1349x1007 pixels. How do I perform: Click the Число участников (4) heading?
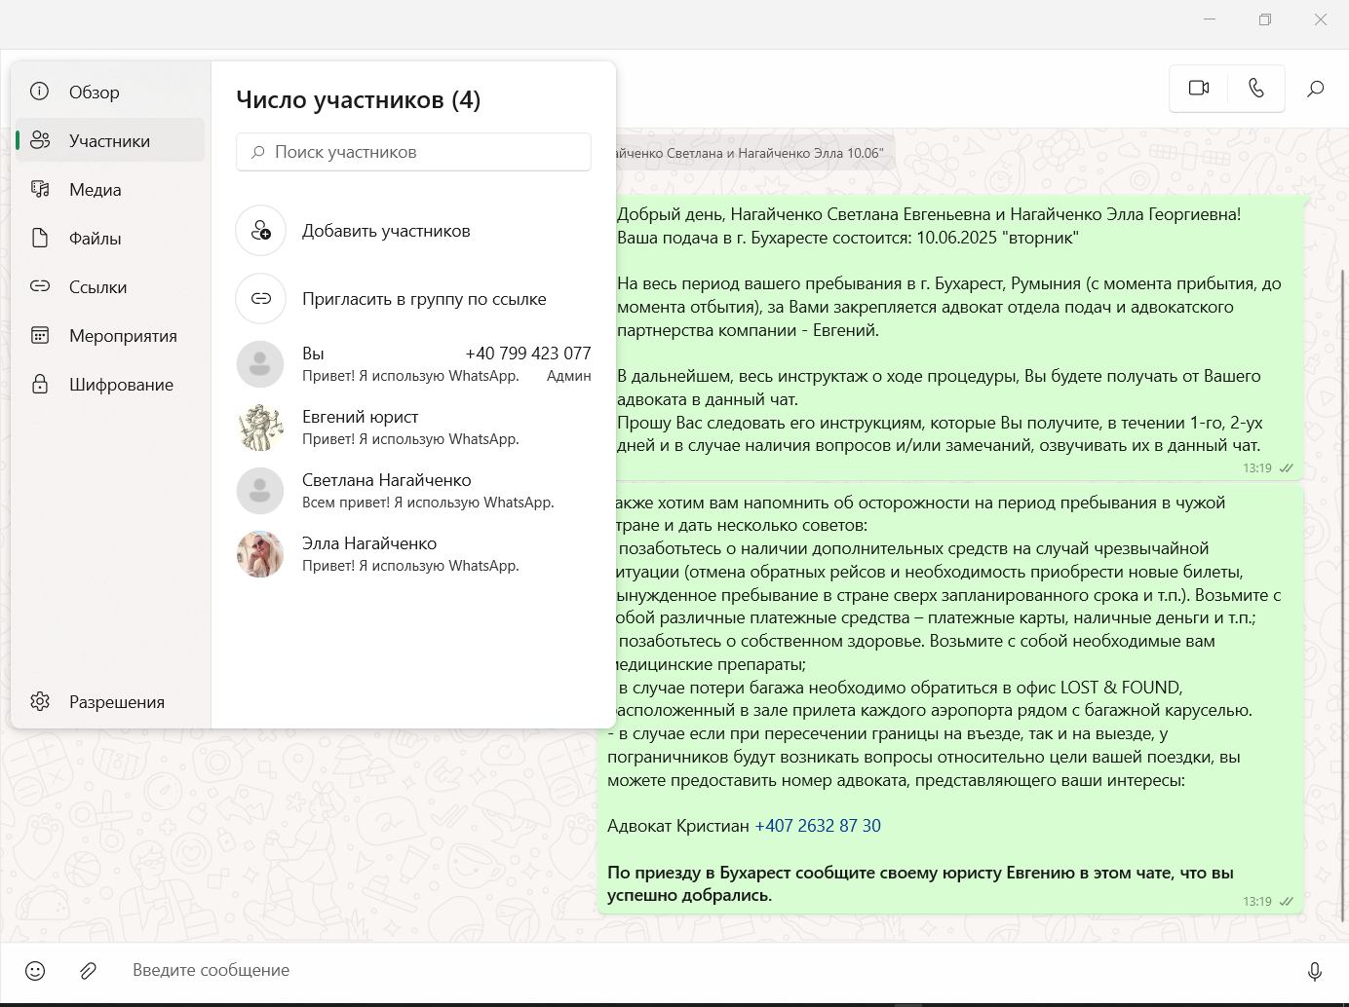[x=358, y=99]
